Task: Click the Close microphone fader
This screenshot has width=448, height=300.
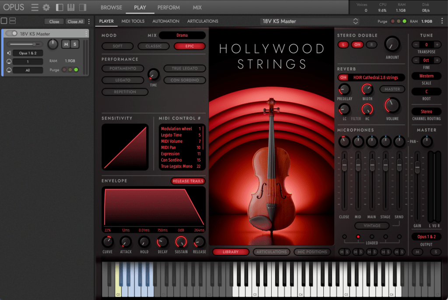Action: click(344, 165)
